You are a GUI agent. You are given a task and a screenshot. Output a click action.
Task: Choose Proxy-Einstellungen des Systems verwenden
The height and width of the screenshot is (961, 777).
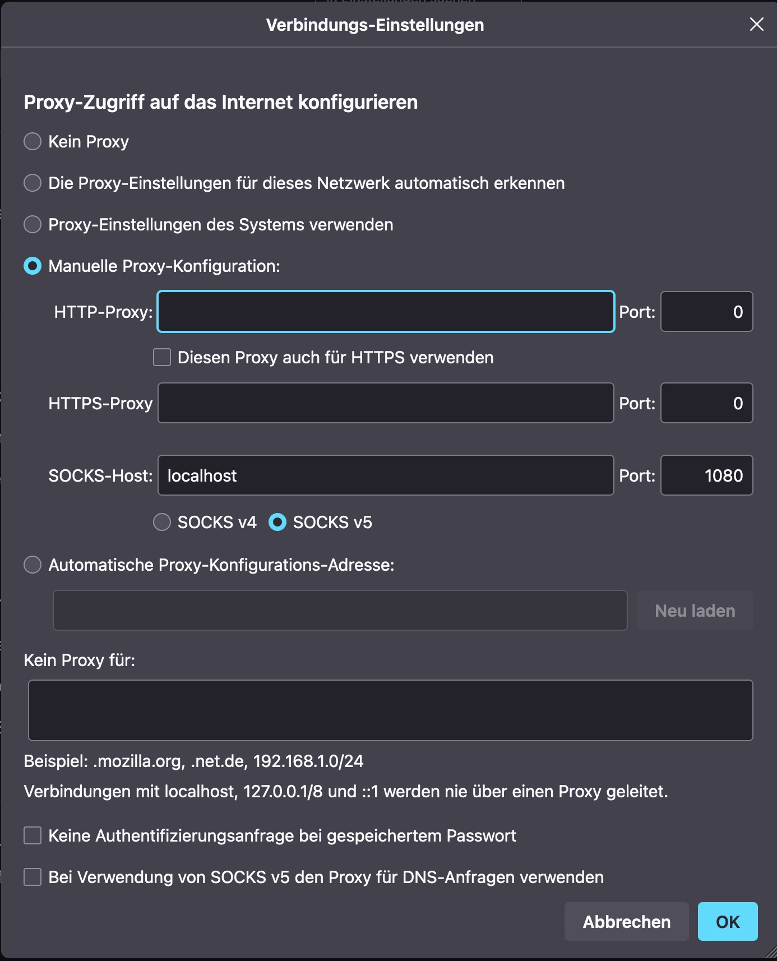coord(33,224)
